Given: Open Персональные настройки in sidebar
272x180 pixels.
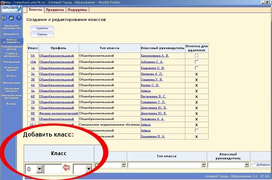Looking at the screenshot, I should 12,97.
